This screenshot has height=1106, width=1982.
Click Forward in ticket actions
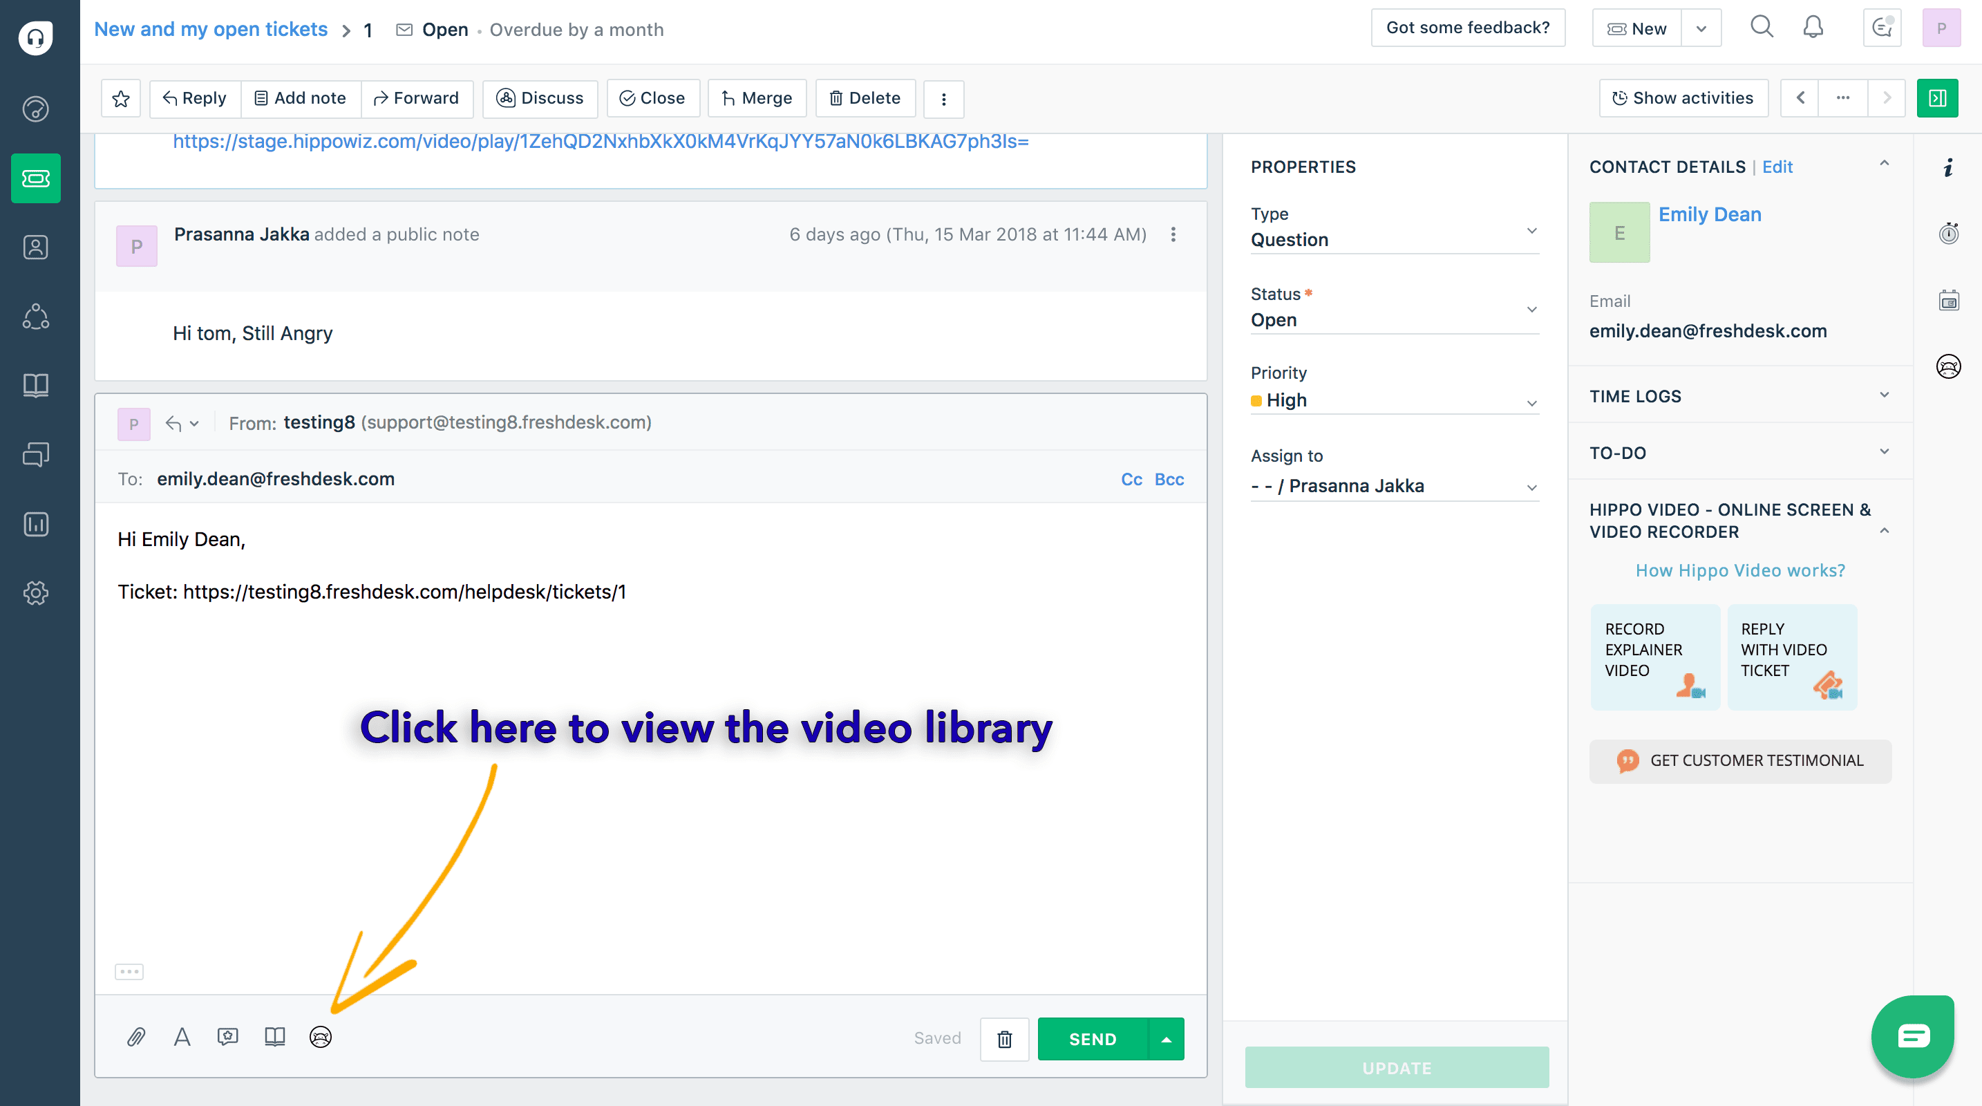416,99
